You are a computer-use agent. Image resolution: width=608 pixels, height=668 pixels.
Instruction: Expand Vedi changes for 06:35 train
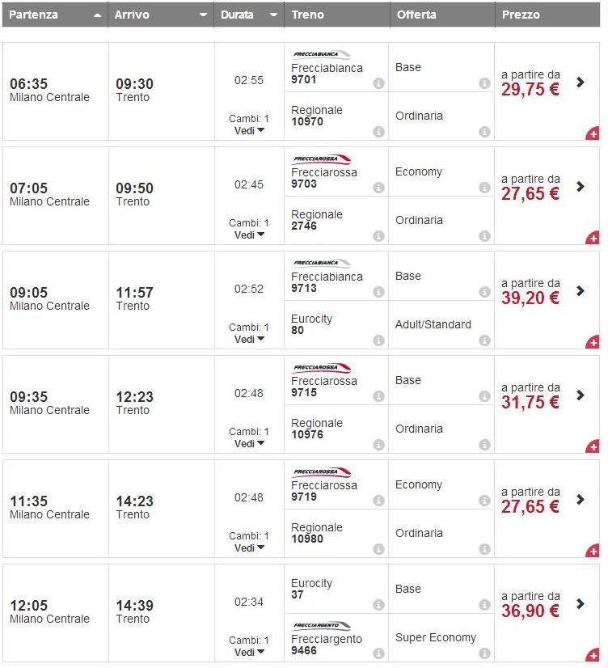coord(249,130)
